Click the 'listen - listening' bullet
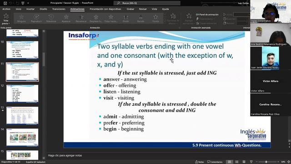This screenshot has height=164, width=291. 122,92
